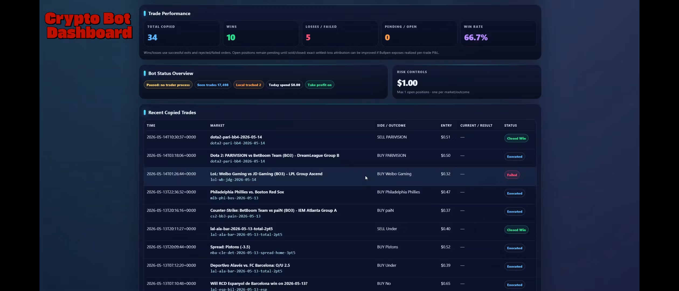Click the 'Today spend $0.00' badge
The image size is (679, 291).
click(284, 85)
